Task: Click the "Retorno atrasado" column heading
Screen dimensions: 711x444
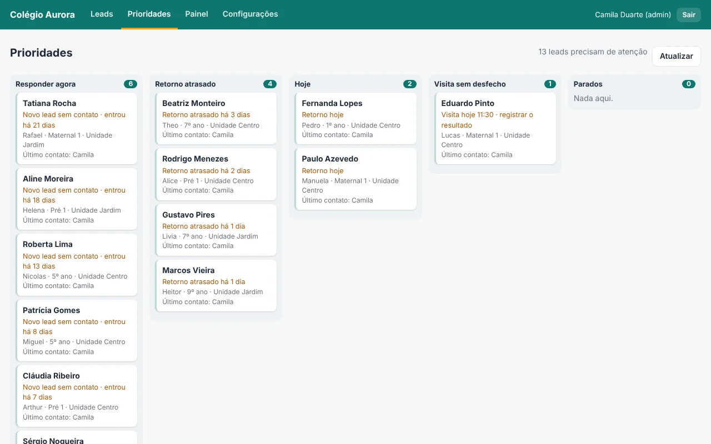Action: point(186,84)
